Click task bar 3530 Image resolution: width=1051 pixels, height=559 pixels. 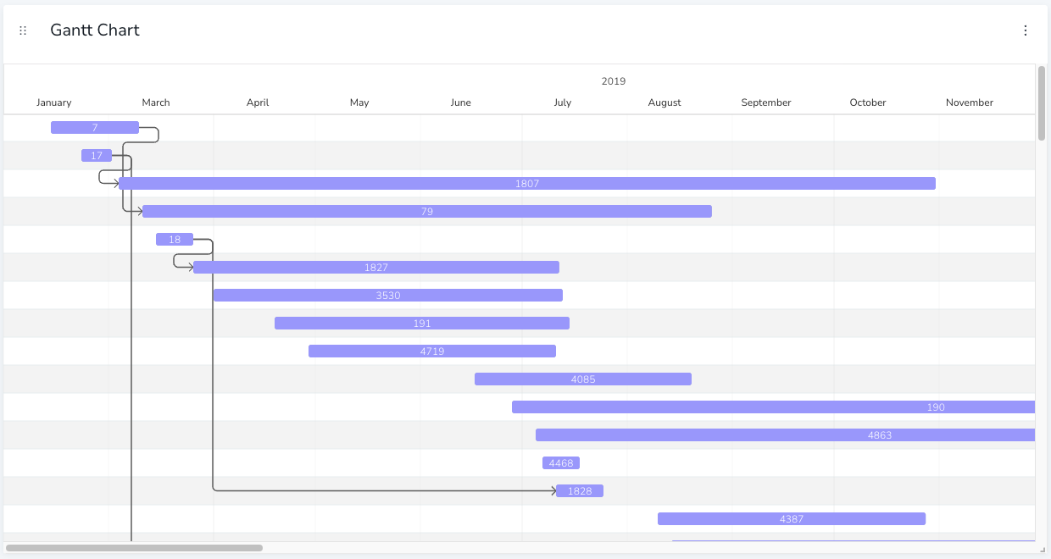[x=387, y=295]
